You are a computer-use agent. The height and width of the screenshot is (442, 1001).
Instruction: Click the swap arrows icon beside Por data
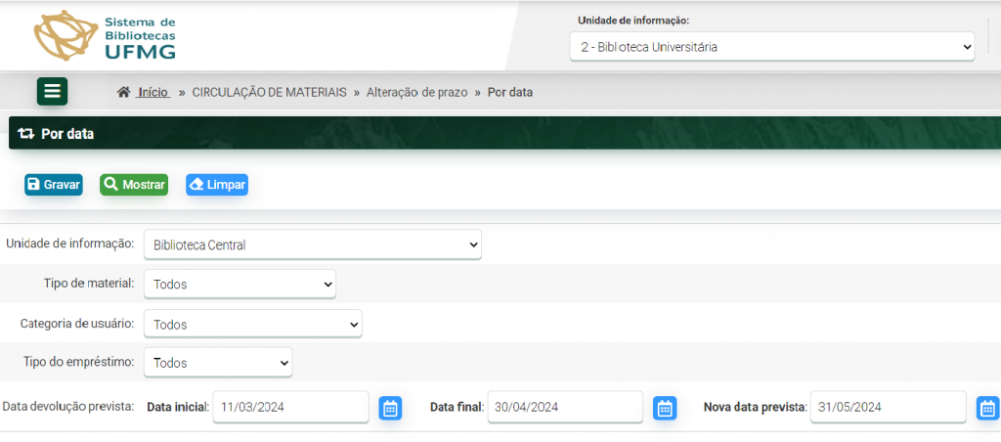click(26, 134)
